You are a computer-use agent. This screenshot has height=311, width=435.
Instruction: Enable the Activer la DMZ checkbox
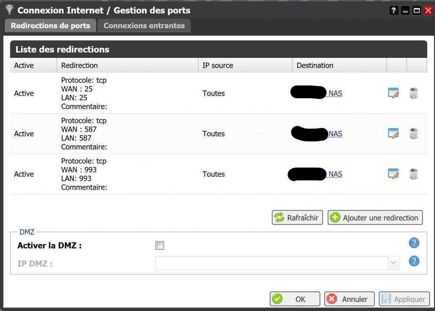160,246
